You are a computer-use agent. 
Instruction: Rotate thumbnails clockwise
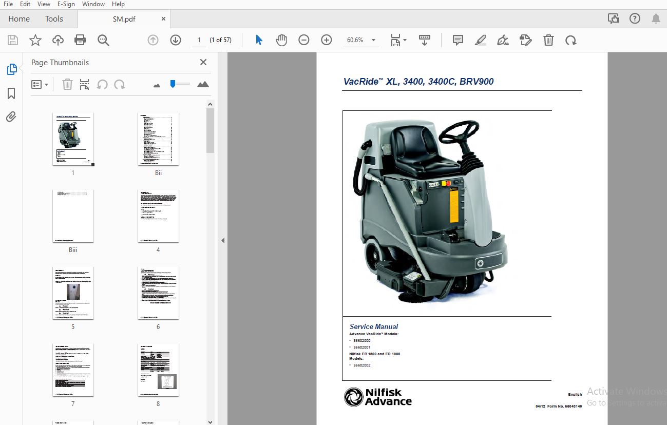[120, 85]
